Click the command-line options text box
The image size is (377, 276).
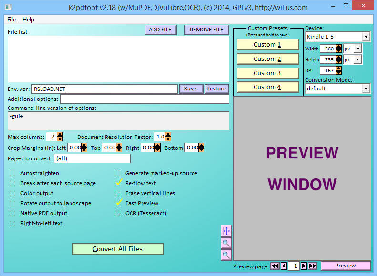click(118, 121)
